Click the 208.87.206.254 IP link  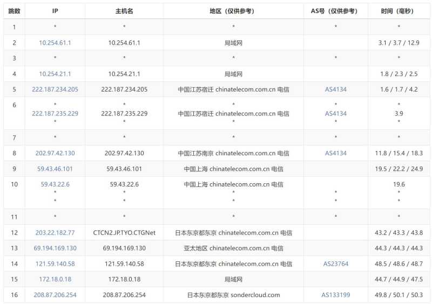point(55,295)
